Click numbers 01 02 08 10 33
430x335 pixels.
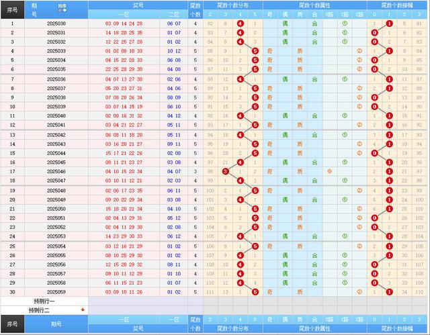click(124, 51)
